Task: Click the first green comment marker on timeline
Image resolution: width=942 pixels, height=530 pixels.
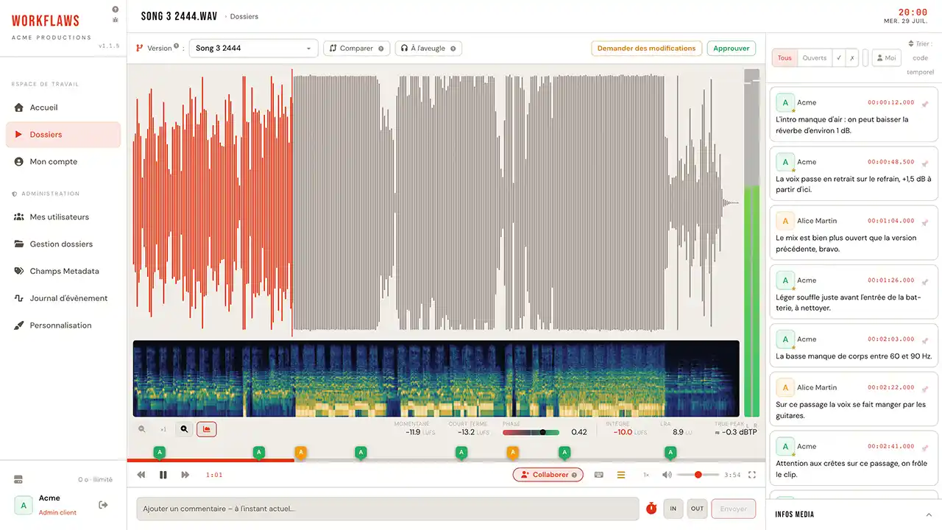Action: tap(160, 453)
